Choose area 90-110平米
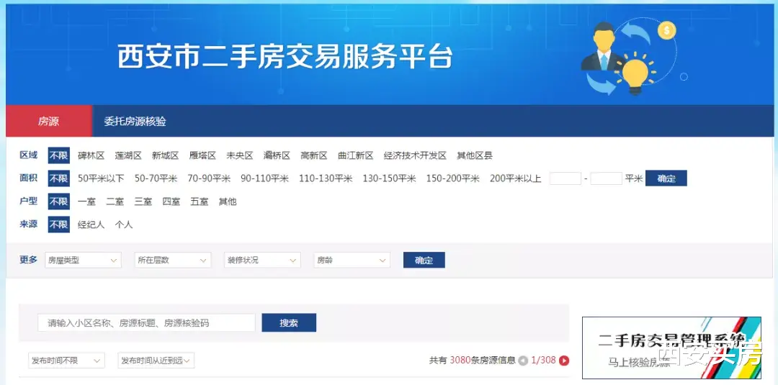Image resolution: width=778 pixels, height=385 pixels. (x=264, y=178)
